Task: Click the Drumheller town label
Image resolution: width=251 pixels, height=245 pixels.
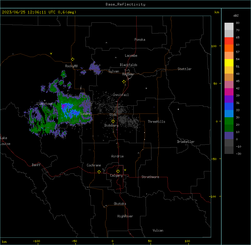Action: click(186, 142)
